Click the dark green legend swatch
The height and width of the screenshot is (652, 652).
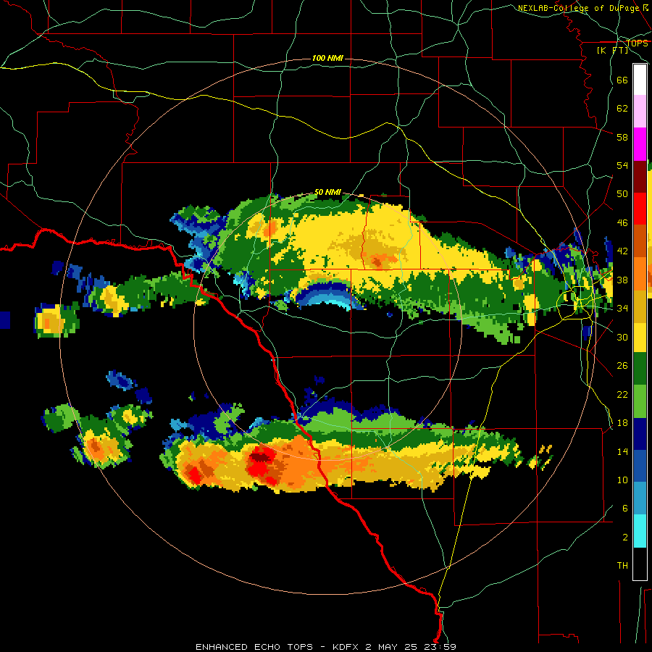[640, 369]
